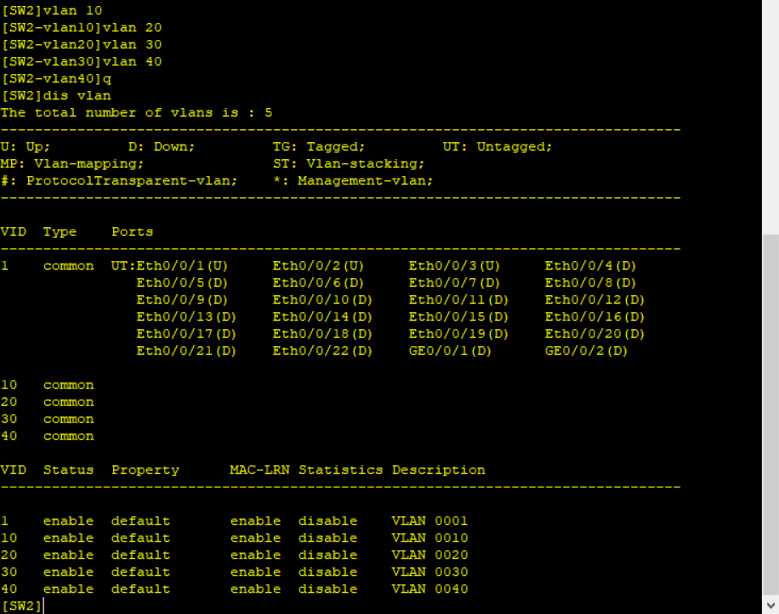This screenshot has height=614, width=779.
Task: Click the vertical scrollbar thumb
Action: click(770, 414)
